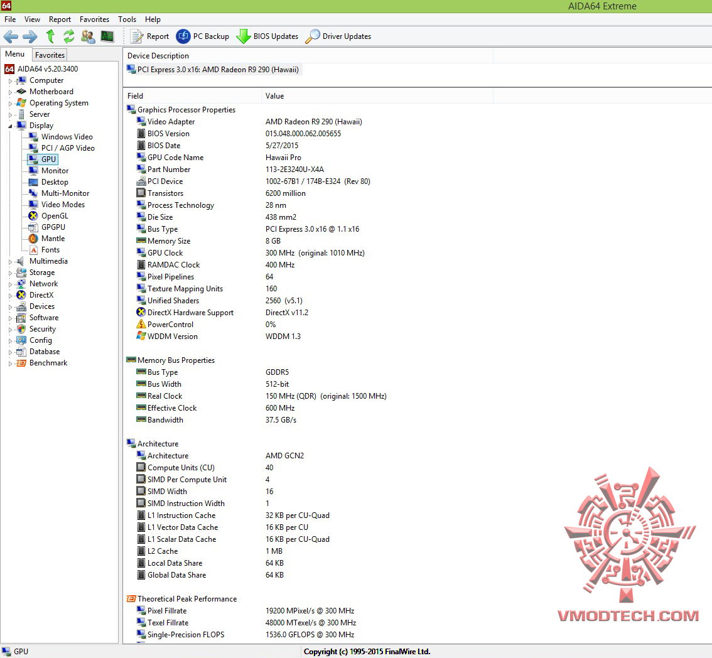Click the Database icon in tree
The height and width of the screenshot is (658, 712).
(x=21, y=352)
